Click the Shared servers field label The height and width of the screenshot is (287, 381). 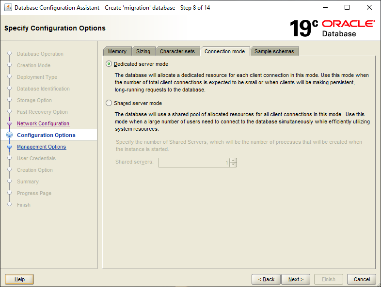click(x=134, y=162)
